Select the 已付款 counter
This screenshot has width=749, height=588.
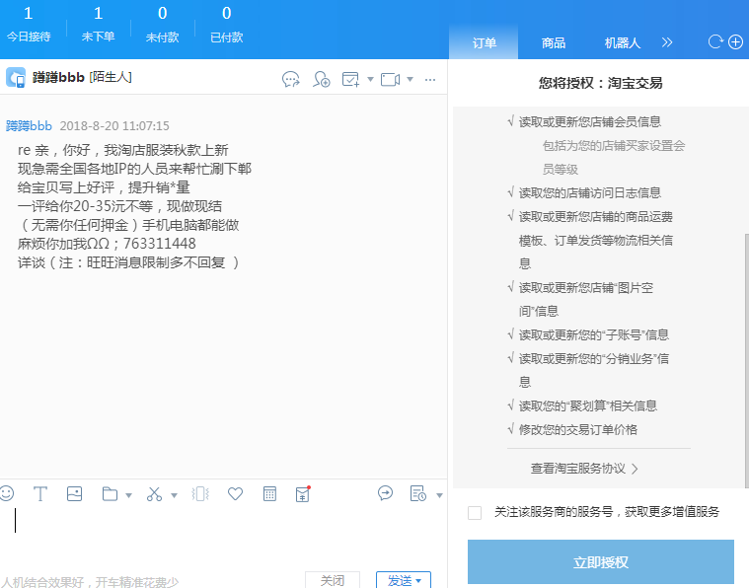[226, 24]
